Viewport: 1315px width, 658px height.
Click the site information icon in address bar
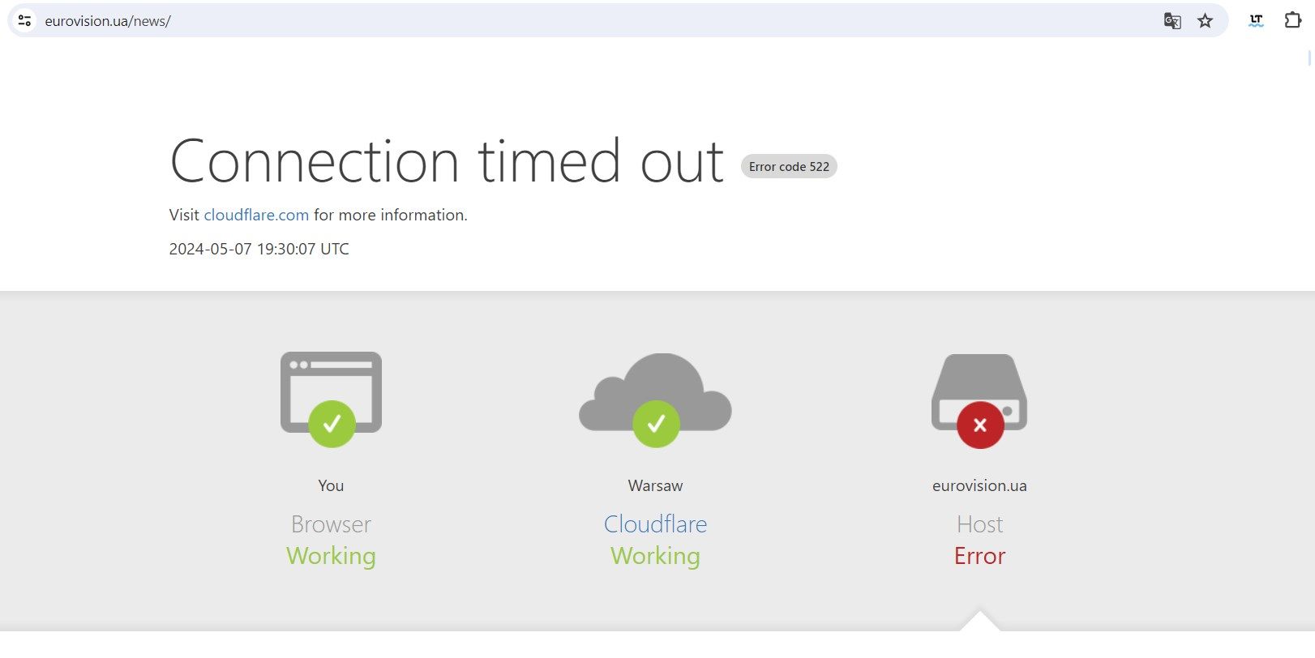[25, 20]
